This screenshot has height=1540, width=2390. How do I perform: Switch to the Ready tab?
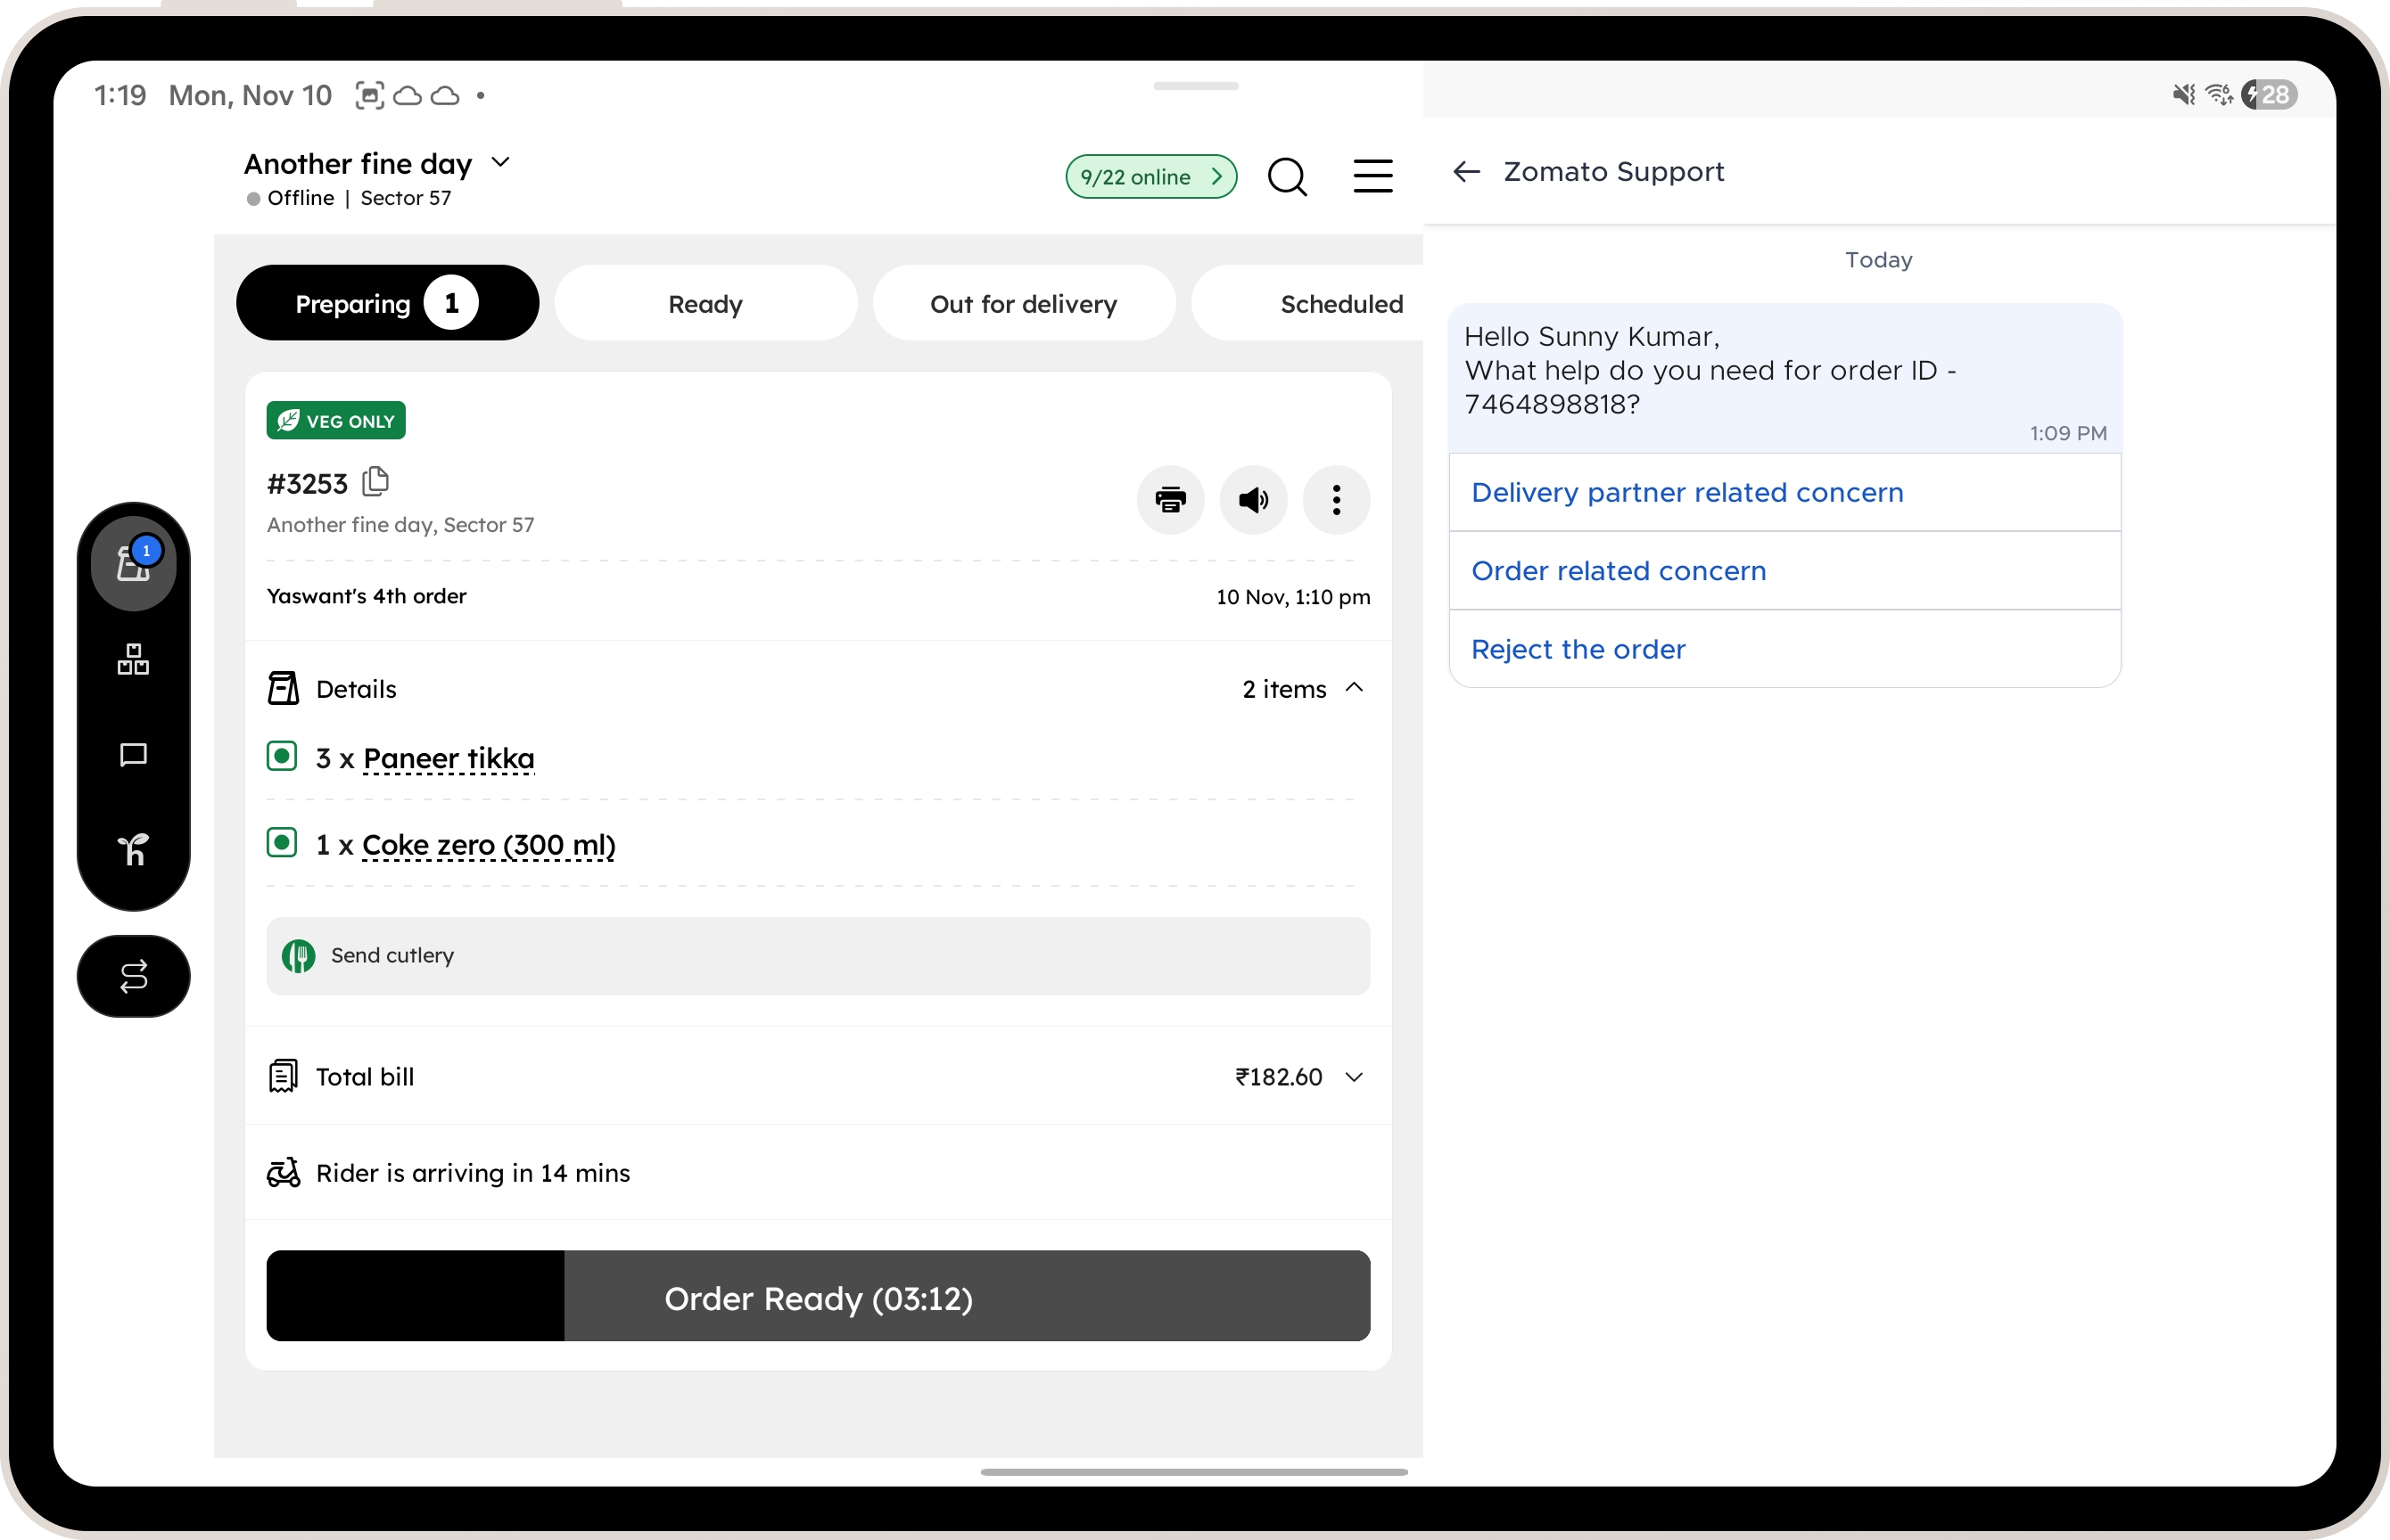click(x=705, y=304)
